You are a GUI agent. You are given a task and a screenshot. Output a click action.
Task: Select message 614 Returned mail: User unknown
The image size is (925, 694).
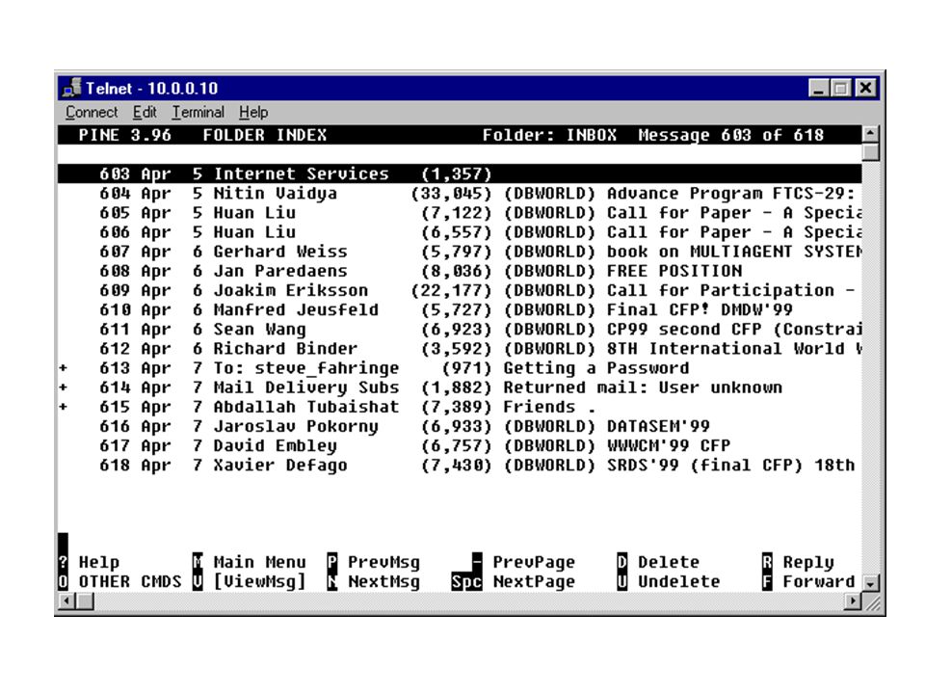click(460, 388)
